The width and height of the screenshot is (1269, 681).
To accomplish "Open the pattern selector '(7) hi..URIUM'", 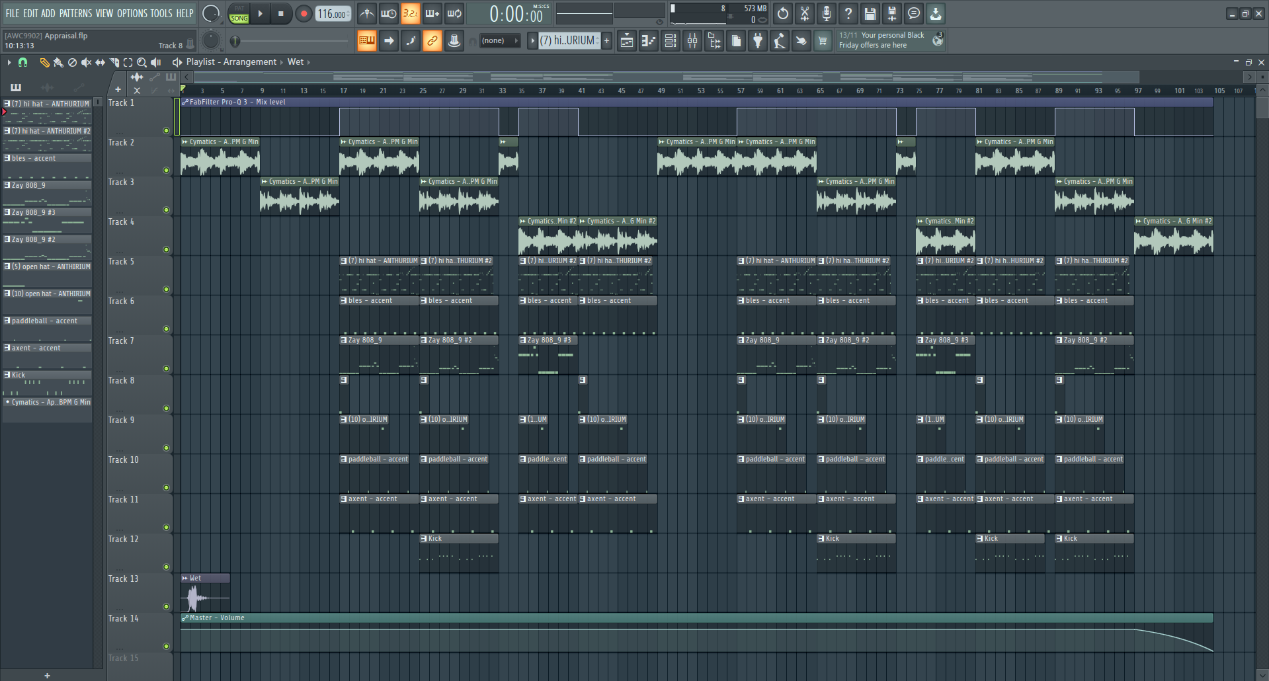I will pos(569,41).
